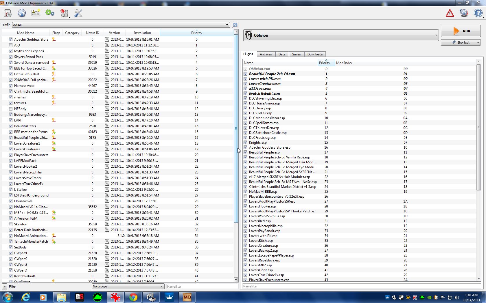Click the refresh icon beside Profile dropdown
The width and height of the screenshot is (486, 303).
pyautogui.click(x=235, y=25)
